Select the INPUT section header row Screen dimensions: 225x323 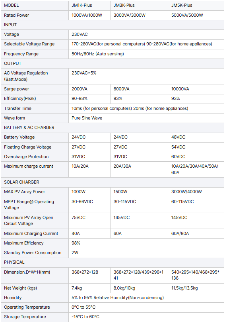112,25
